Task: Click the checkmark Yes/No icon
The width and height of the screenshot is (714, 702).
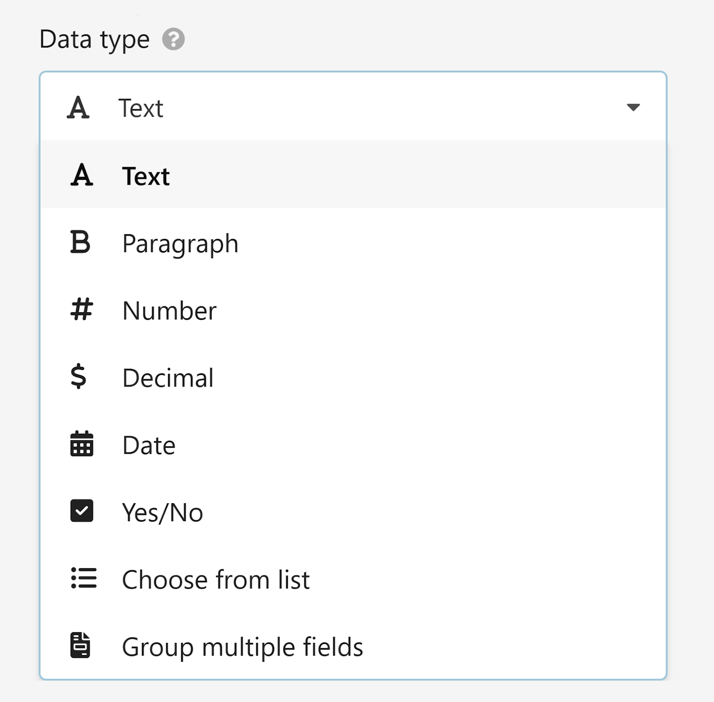Action: [81, 511]
